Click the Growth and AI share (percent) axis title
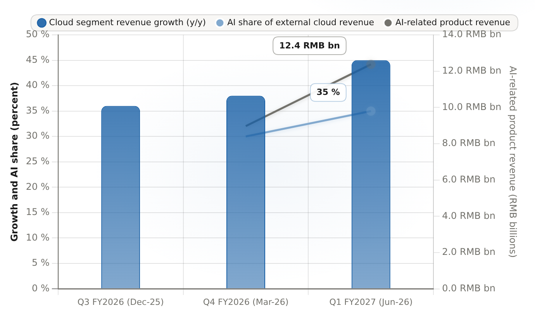Viewport: 535px width, 313px height. click(14, 162)
